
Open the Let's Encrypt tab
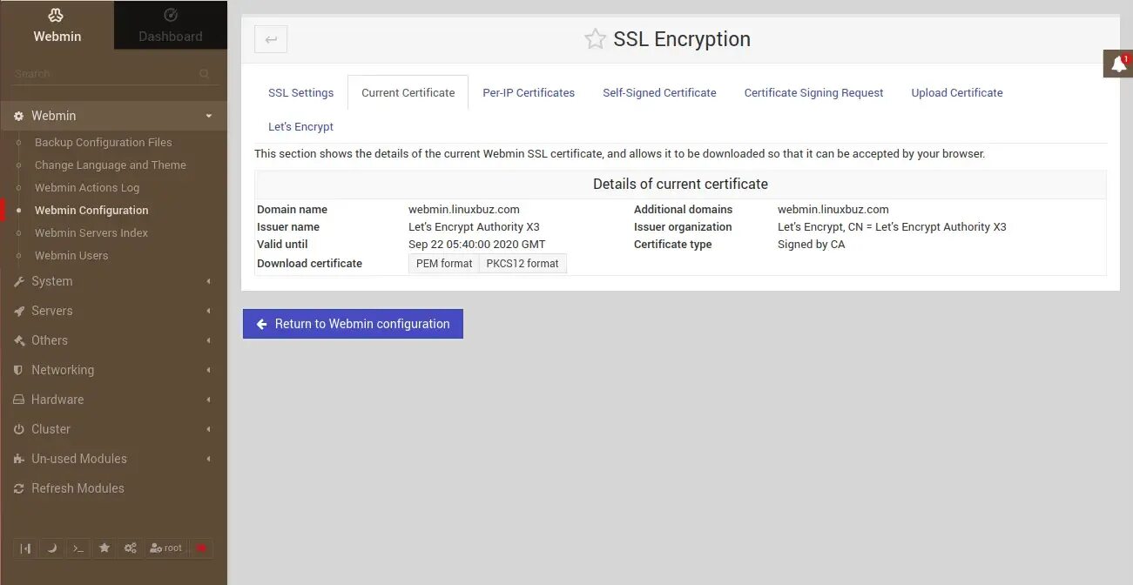[300, 127]
